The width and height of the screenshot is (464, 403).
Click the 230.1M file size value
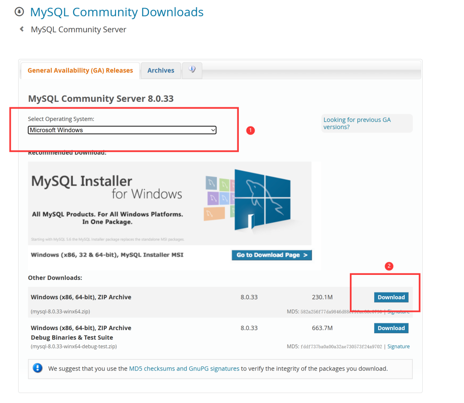coord(322,297)
